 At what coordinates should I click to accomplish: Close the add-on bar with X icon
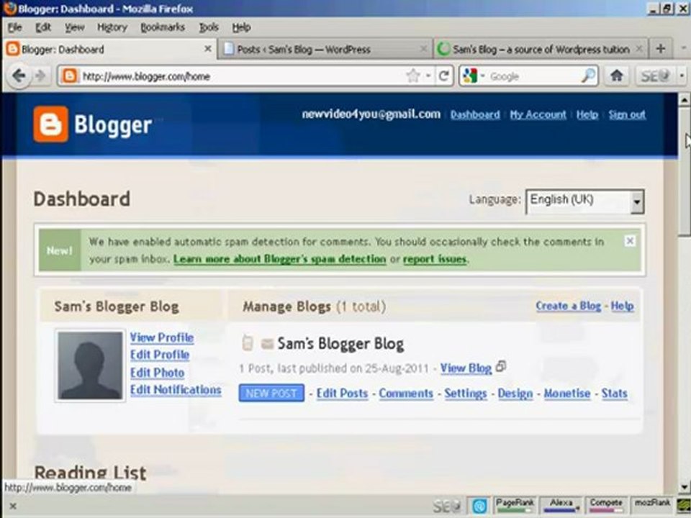[x=13, y=506]
